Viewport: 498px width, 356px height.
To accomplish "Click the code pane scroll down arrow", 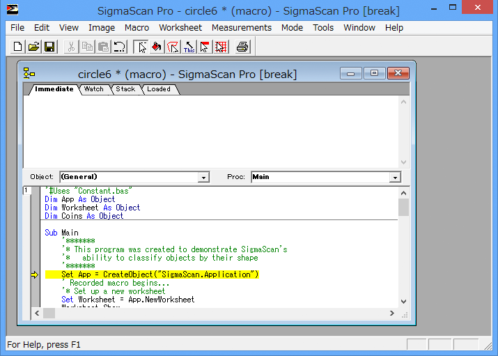I will pos(404,302).
